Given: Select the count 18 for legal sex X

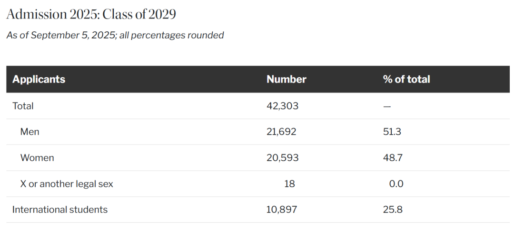Looking at the screenshot, I should [x=289, y=184].
